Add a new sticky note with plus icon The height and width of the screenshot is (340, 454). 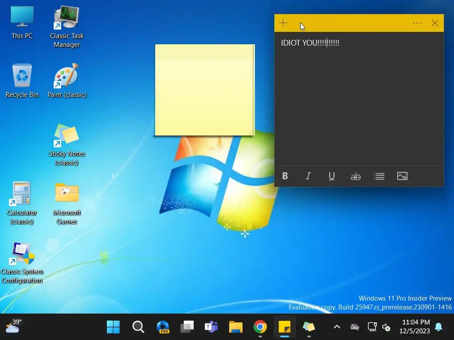pos(283,23)
